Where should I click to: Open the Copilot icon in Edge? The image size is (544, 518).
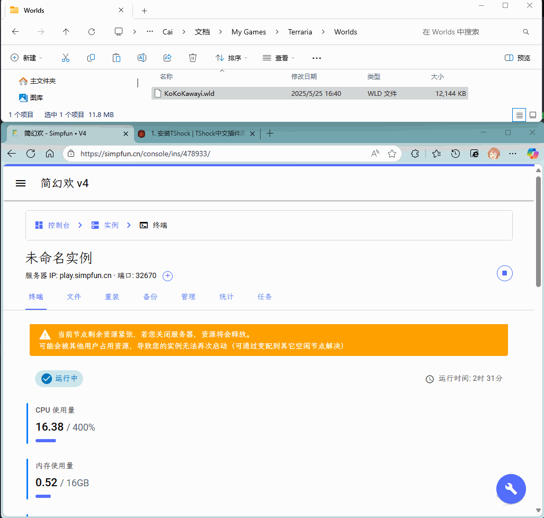(x=532, y=154)
